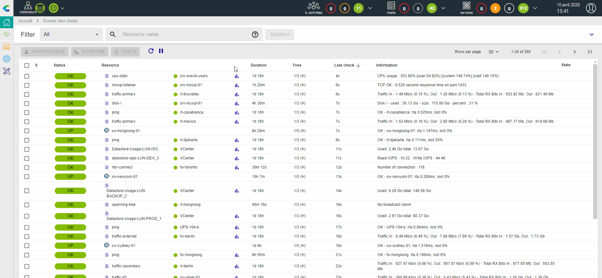Open graph for the cpu-stats service
This screenshot has width=602, height=278.
pyautogui.click(x=237, y=76)
